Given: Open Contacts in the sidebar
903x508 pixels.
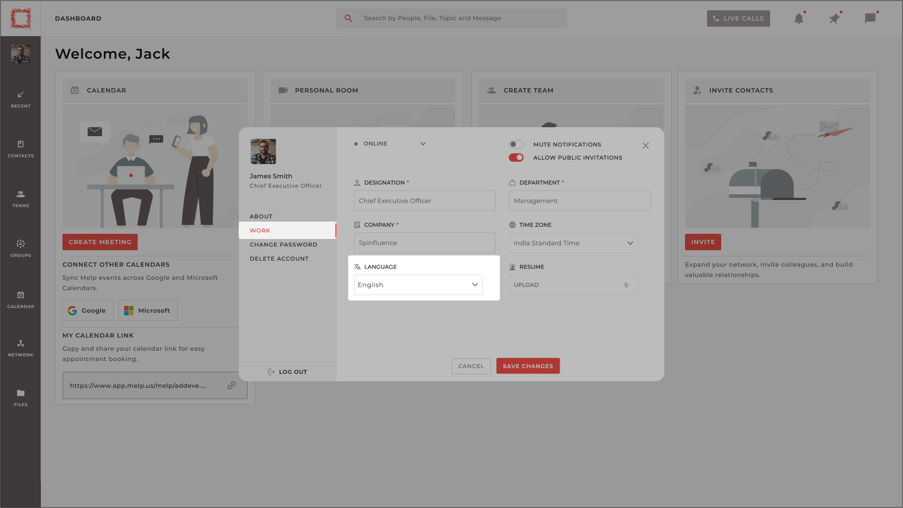Looking at the screenshot, I should [x=21, y=149].
